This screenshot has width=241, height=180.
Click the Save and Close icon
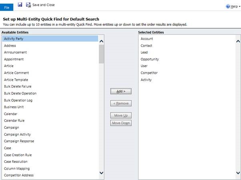click(28, 5)
